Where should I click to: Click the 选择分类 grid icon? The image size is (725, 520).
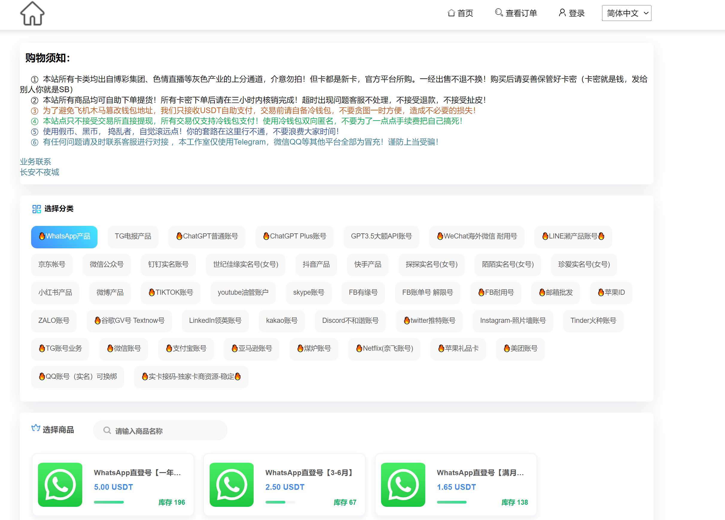click(36, 209)
